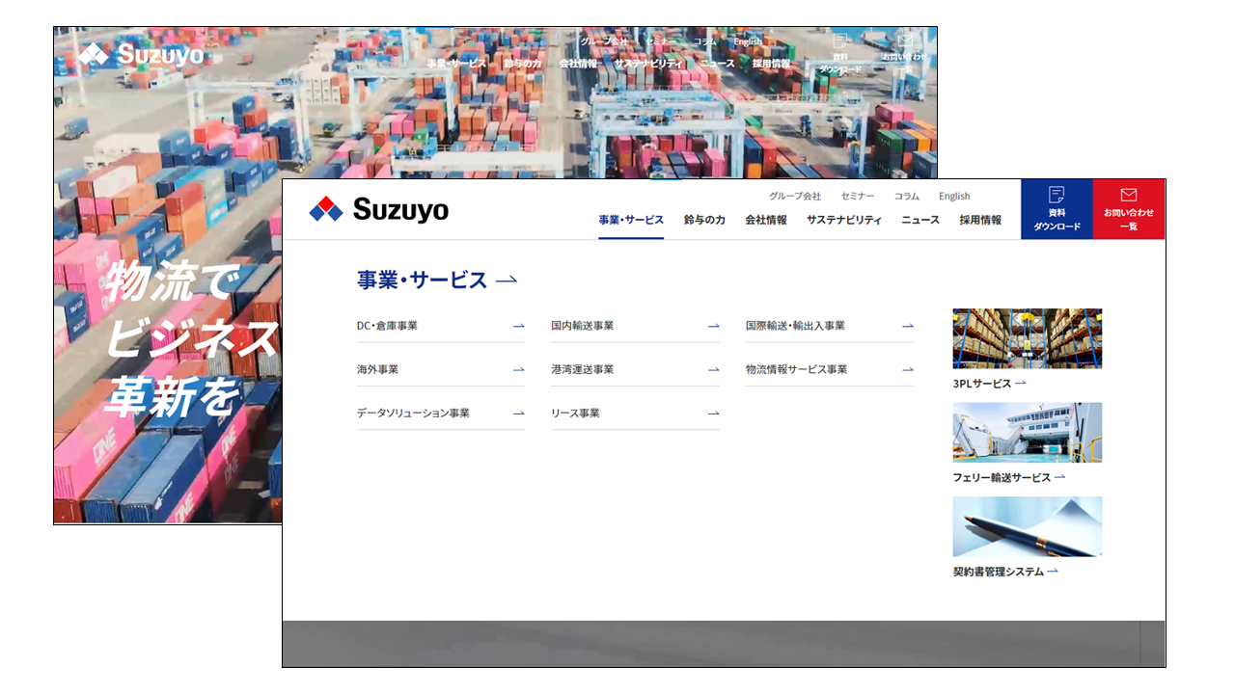Click the red お問い合わせ一覧 envelope button

1129,208
